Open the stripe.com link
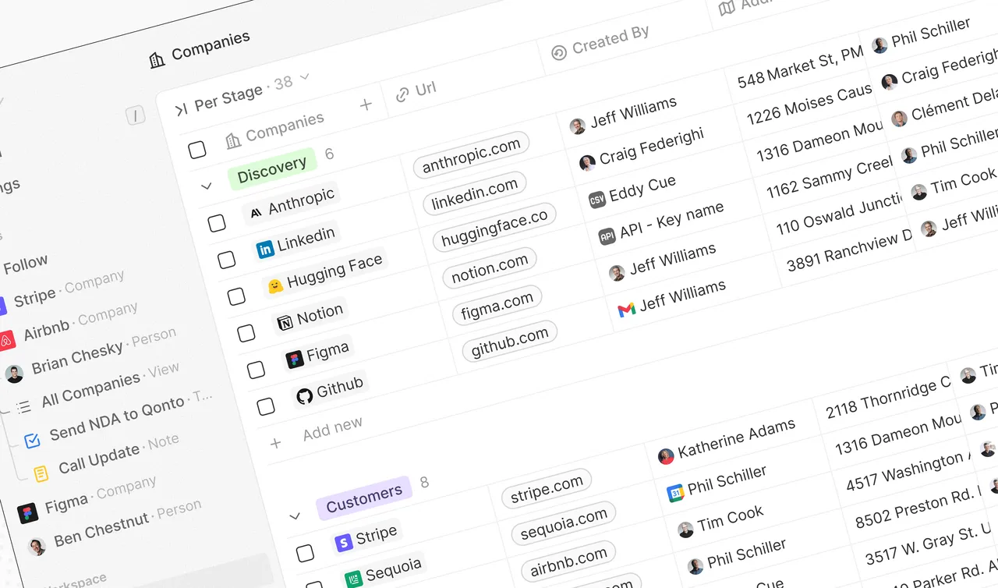 [547, 488]
